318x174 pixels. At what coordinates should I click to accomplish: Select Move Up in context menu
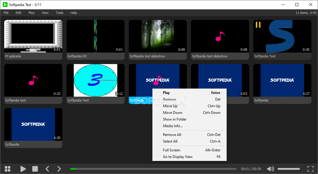(x=190, y=106)
